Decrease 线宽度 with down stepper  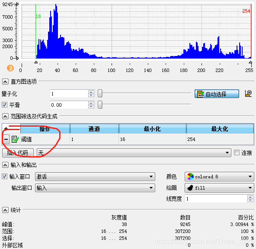coord(250,200)
